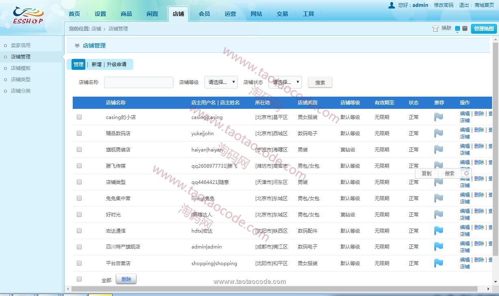Click the ESSHOP logo
Viewport: 499px width, 296px height.
[x=28, y=16]
